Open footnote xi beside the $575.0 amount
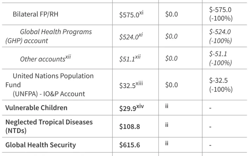 (142, 12)
